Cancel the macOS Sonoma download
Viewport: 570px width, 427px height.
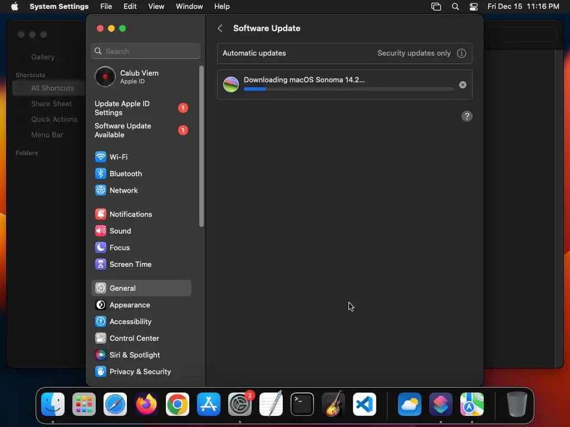coord(463,85)
